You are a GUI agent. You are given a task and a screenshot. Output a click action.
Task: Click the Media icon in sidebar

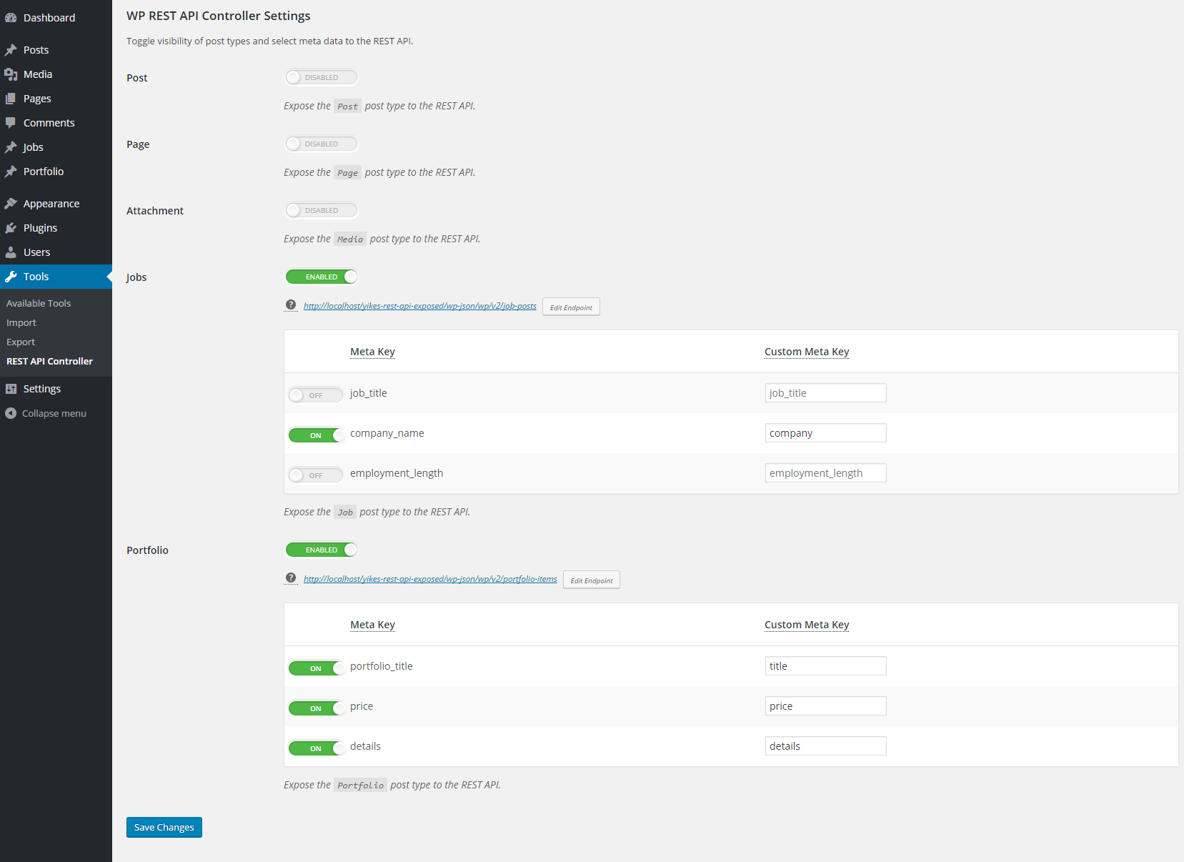(11, 74)
